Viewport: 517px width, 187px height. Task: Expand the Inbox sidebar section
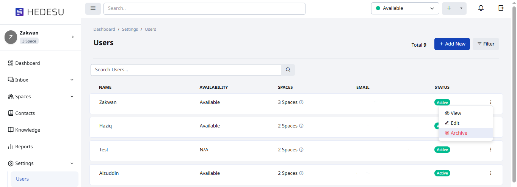tap(72, 80)
